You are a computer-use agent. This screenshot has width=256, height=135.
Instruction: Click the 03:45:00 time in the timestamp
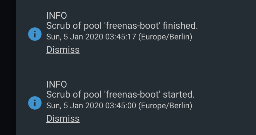click(x=121, y=106)
